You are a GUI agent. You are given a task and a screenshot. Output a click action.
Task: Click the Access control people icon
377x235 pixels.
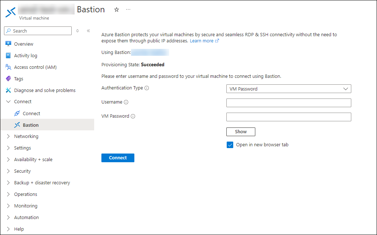[x=8, y=67]
